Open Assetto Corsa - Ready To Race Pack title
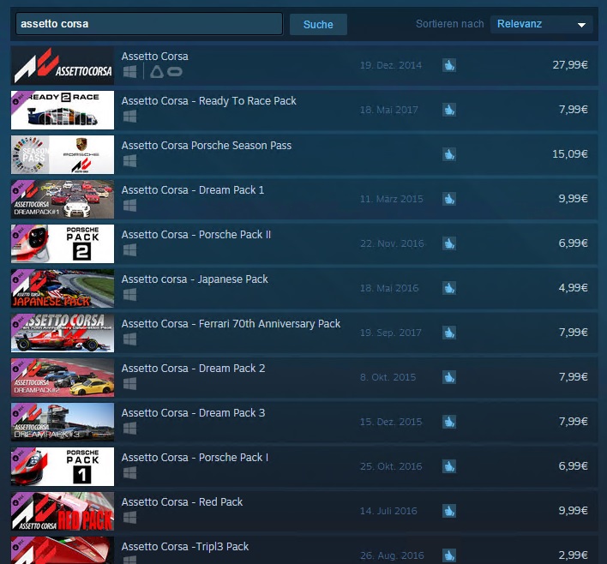 (x=208, y=101)
